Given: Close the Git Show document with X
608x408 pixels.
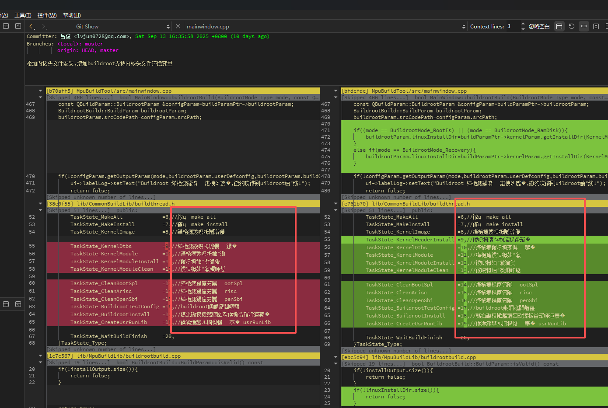Looking at the screenshot, I should click(178, 26).
